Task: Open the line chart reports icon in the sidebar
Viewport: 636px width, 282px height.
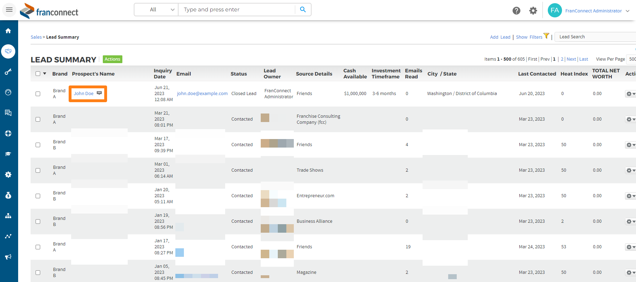Action: tap(8, 236)
